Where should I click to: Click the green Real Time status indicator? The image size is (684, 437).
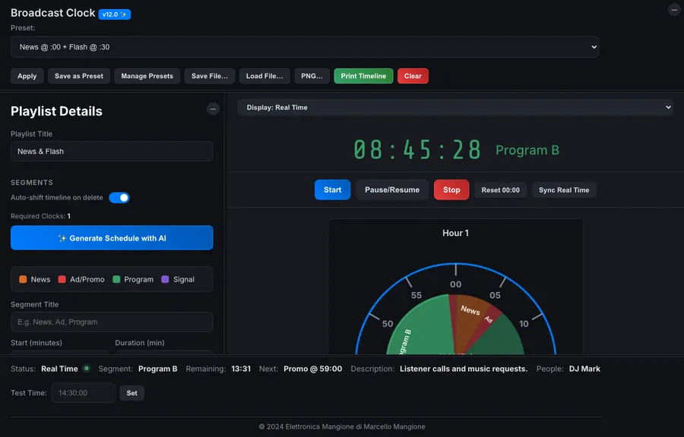pos(87,368)
